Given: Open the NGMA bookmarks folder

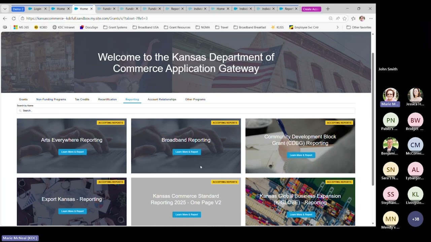Looking at the screenshot, I should [203, 27].
